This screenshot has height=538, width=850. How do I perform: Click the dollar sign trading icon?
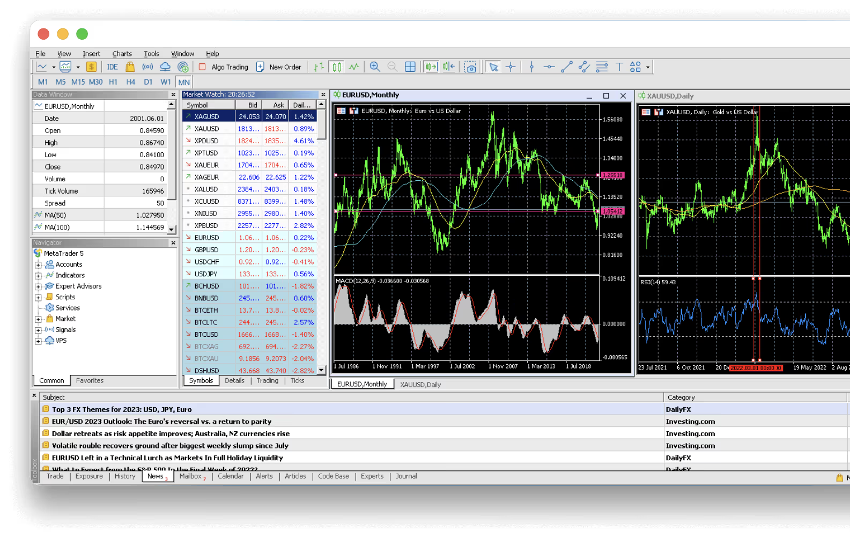tap(91, 67)
